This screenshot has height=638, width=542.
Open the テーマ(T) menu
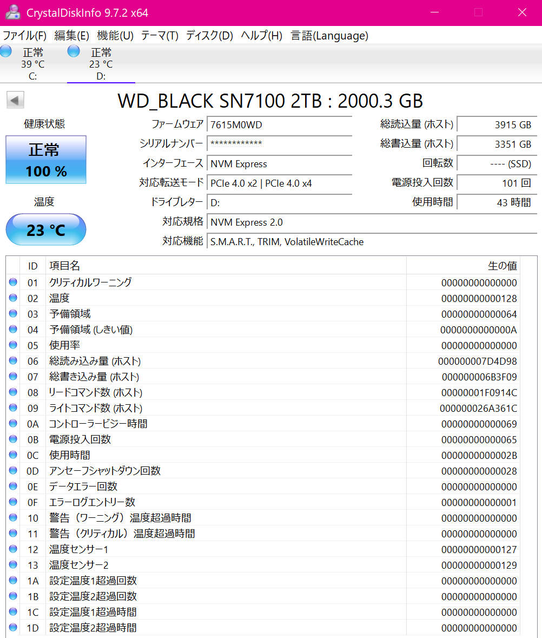160,36
